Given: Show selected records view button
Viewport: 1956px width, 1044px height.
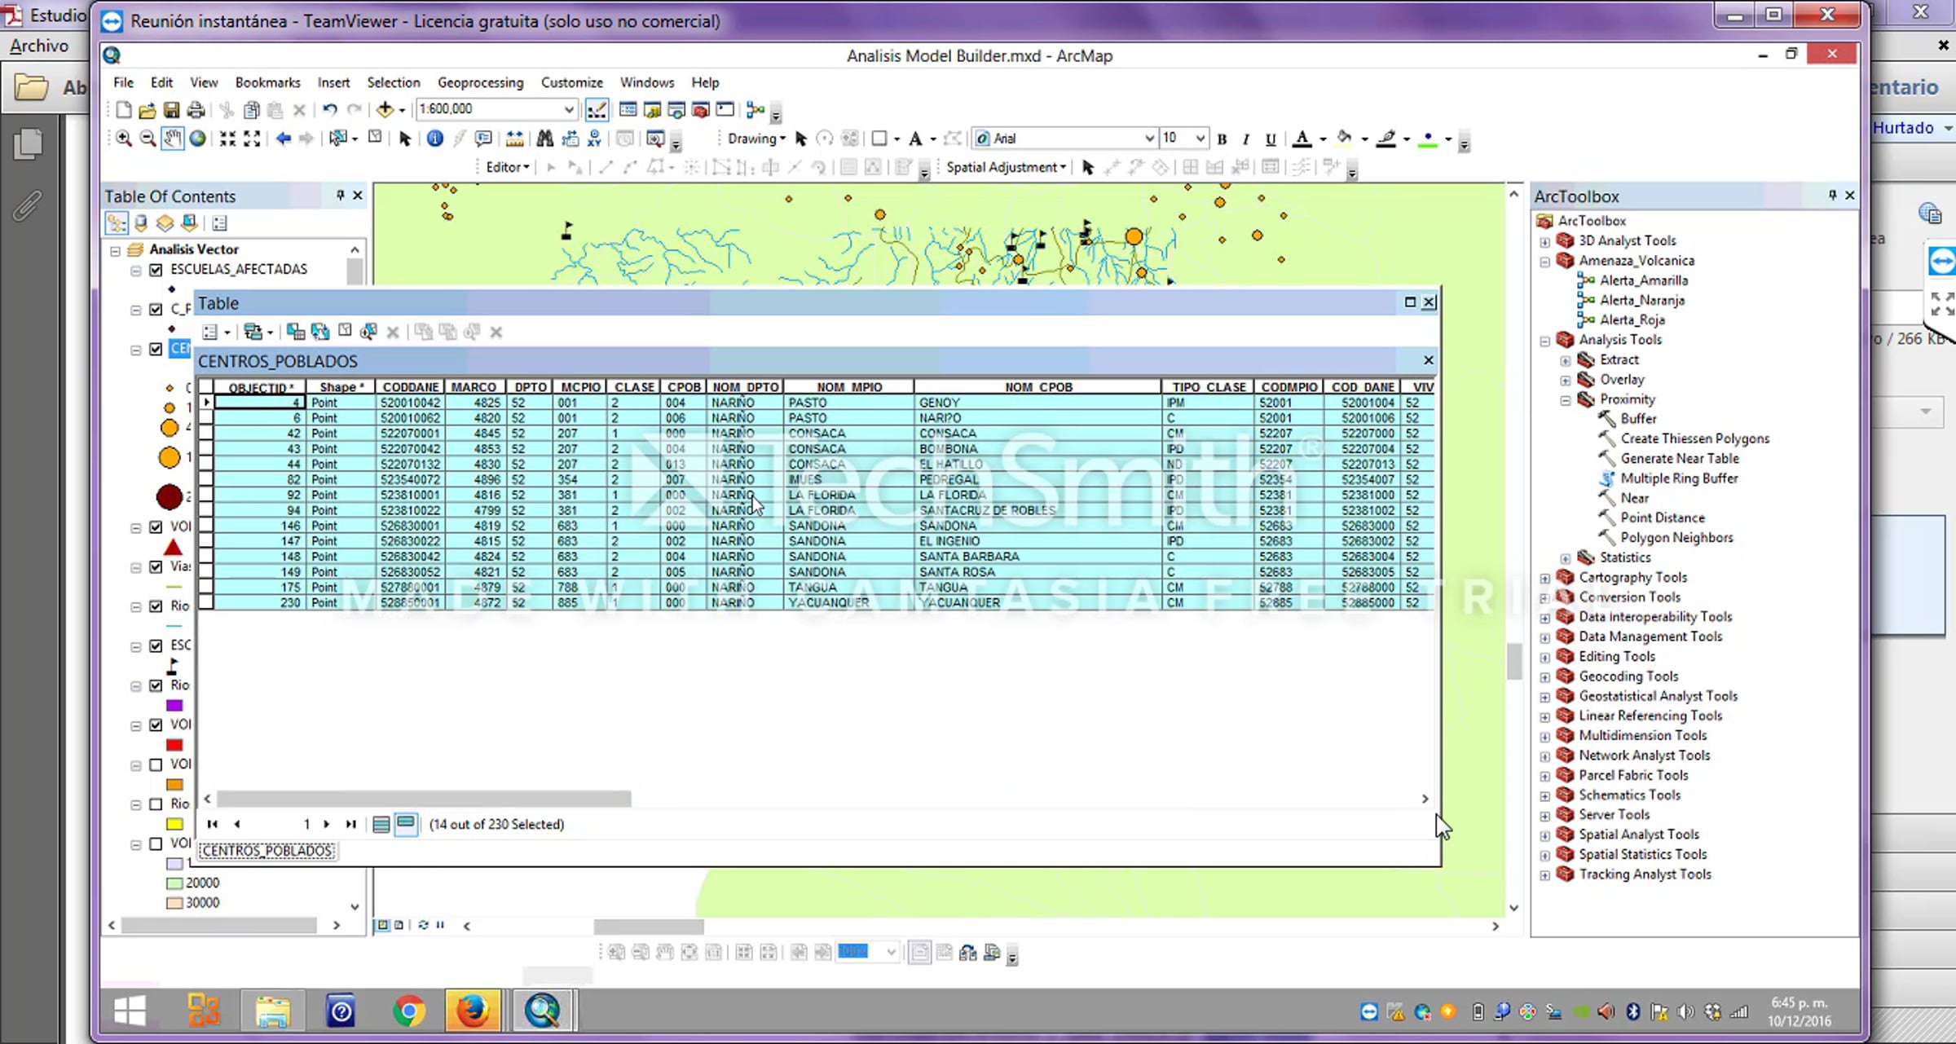Looking at the screenshot, I should [x=405, y=824].
